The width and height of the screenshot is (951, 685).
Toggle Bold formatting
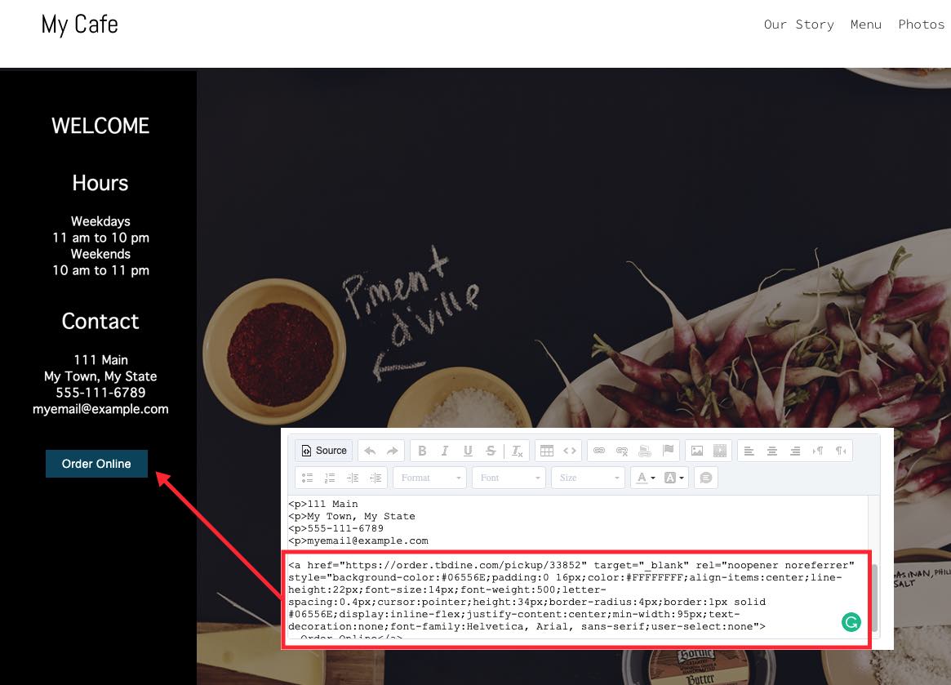[422, 450]
